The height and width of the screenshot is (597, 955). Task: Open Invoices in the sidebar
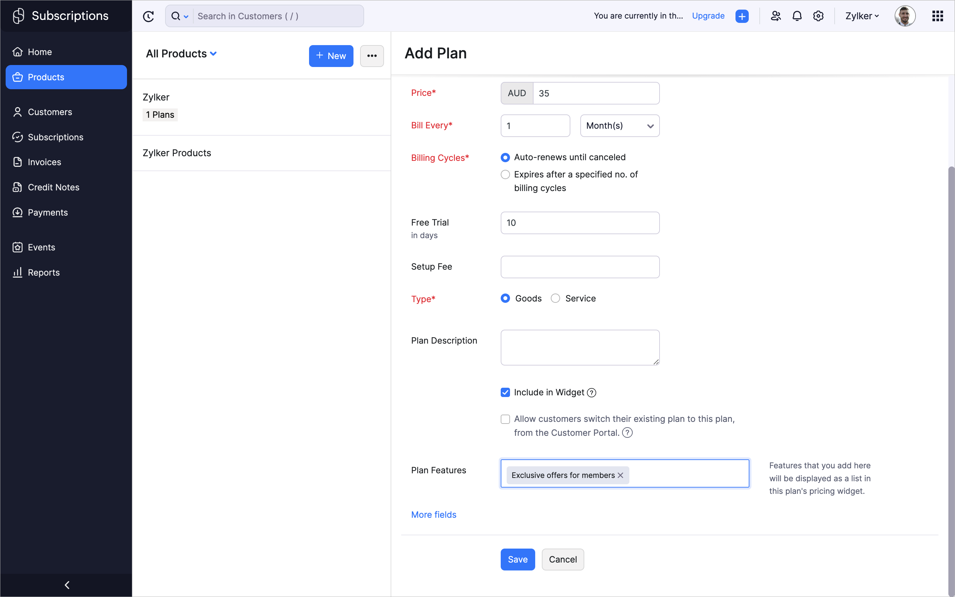[x=66, y=162]
